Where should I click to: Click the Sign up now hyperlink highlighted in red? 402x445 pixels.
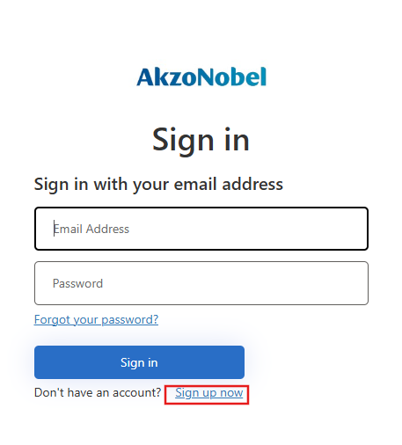209,392
